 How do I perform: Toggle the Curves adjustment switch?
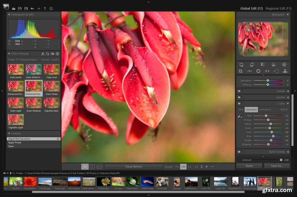[x=240, y=97]
